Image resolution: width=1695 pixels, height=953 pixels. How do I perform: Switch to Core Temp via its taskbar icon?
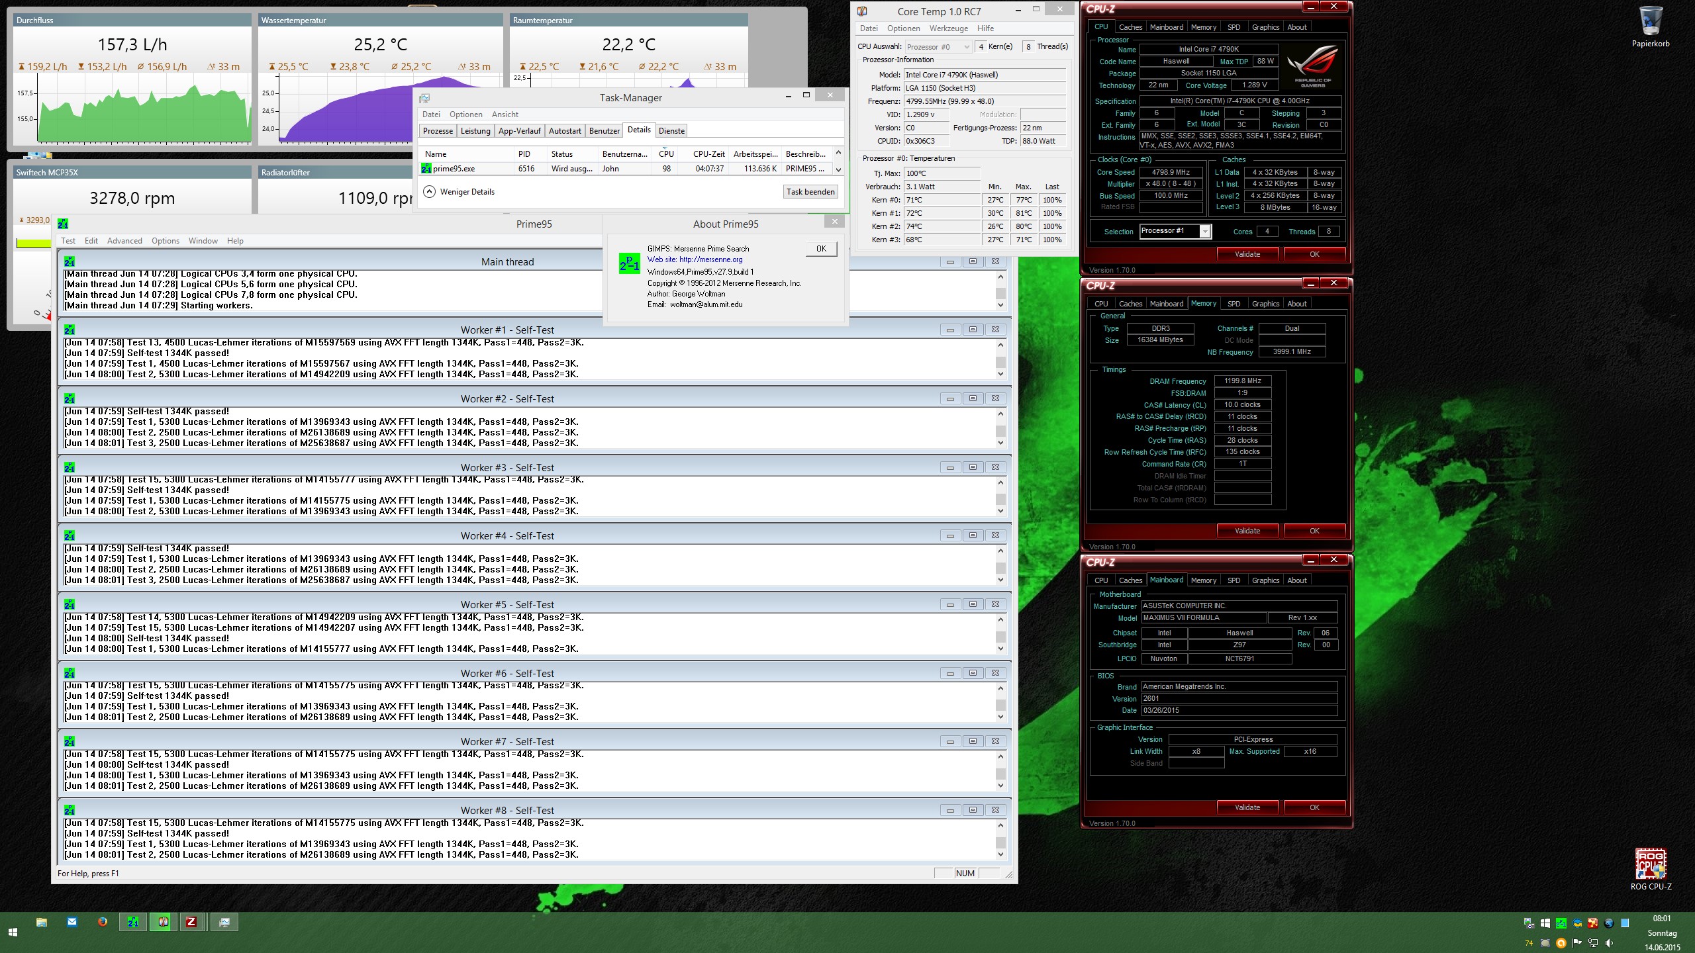(164, 922)
